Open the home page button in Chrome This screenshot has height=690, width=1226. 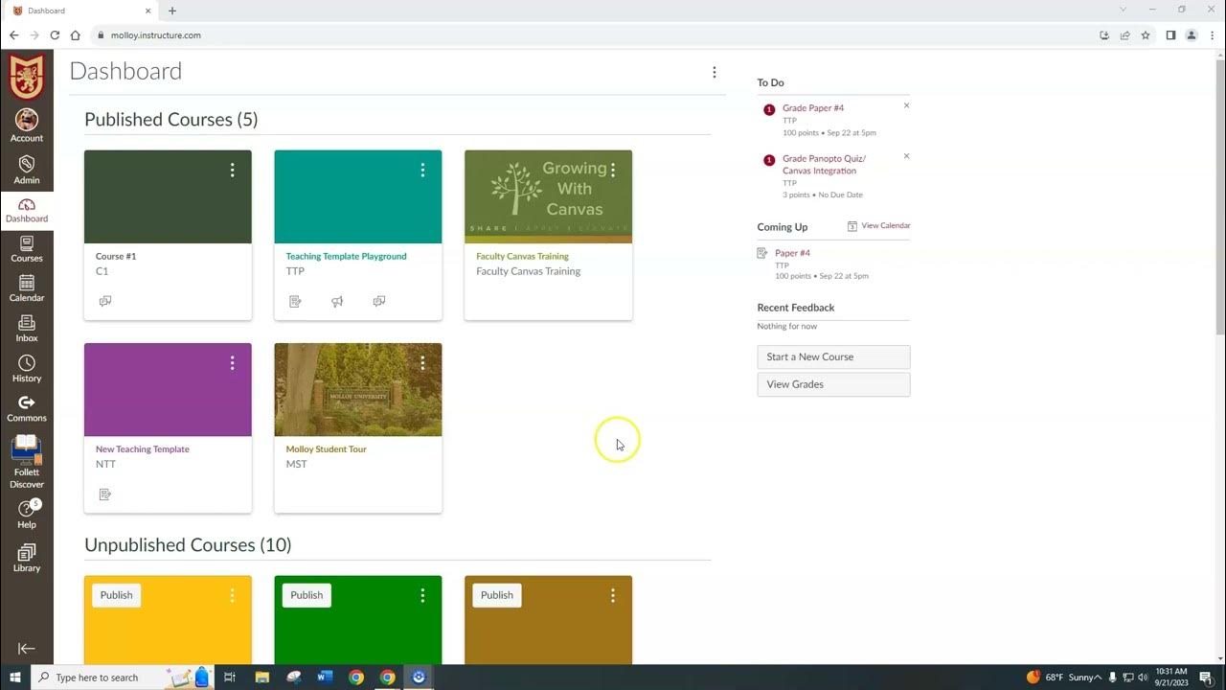(x=76, y=35)
